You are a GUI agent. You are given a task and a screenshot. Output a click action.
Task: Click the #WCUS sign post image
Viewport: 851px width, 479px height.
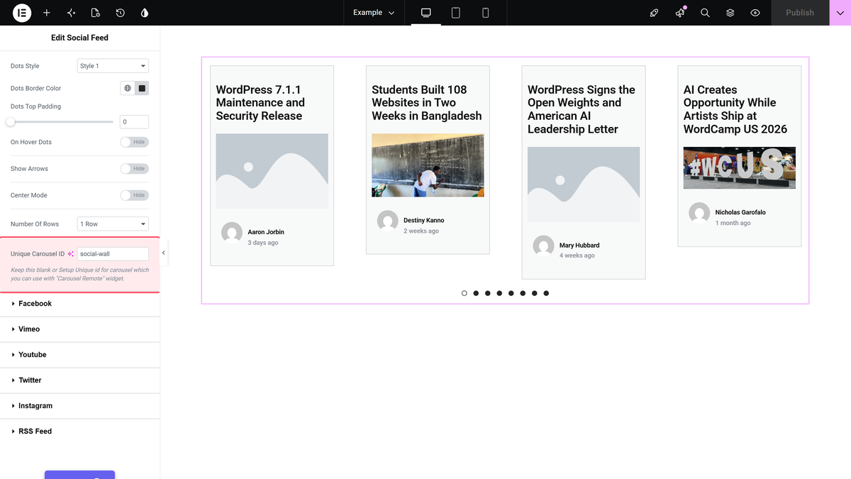pos(740,167)
